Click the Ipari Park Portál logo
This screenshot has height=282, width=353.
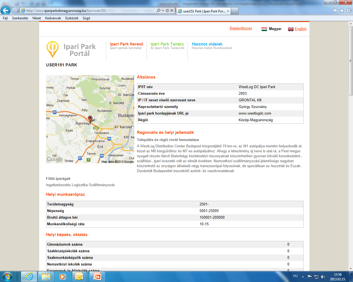[x=71, y=50]
